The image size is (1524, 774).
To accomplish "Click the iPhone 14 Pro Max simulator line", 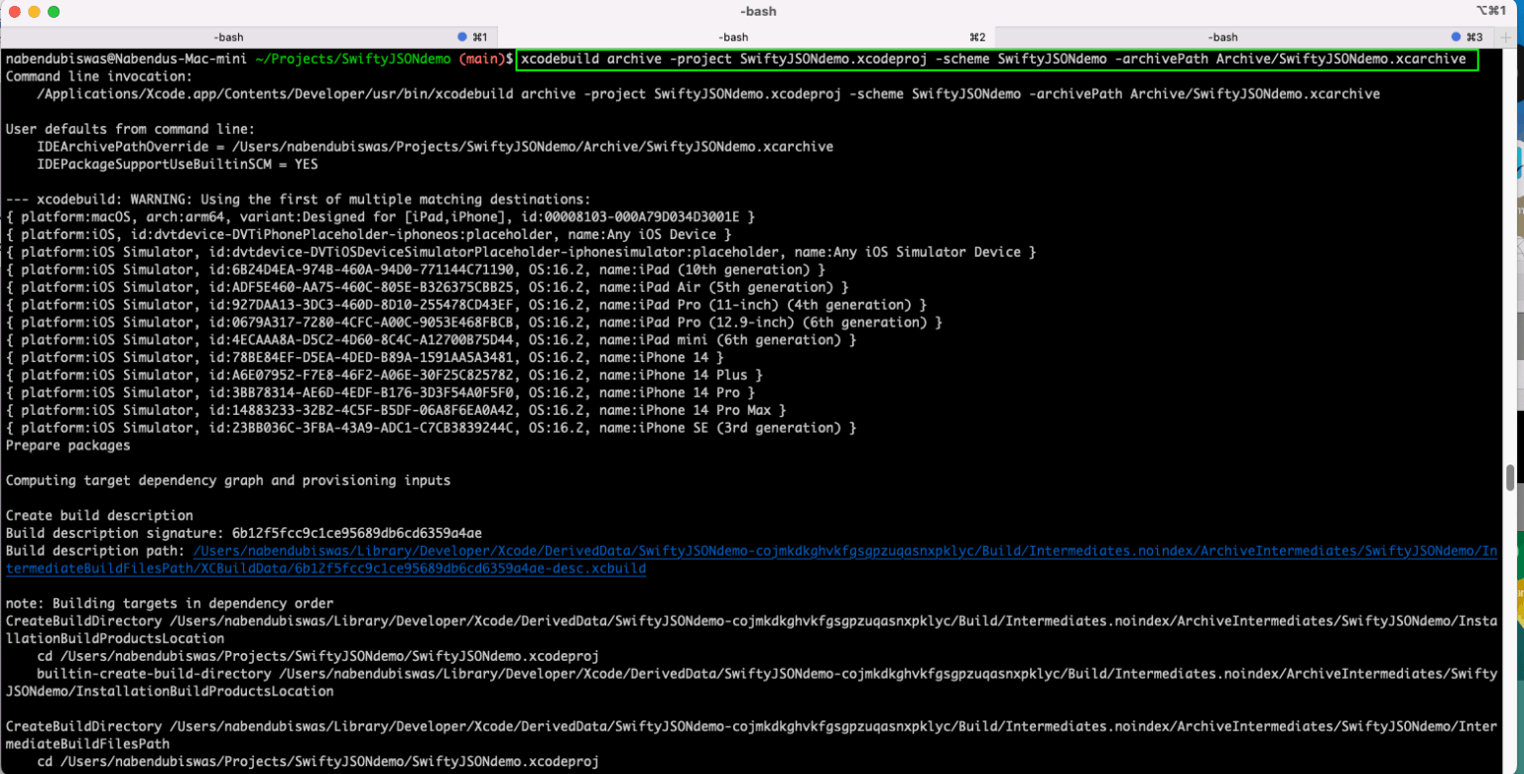I will click(x=395, y=410).
